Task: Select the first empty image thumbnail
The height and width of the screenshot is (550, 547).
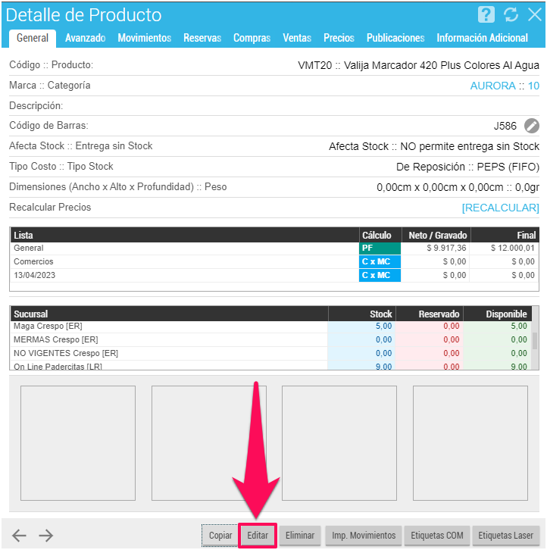Action: (78, 443)
